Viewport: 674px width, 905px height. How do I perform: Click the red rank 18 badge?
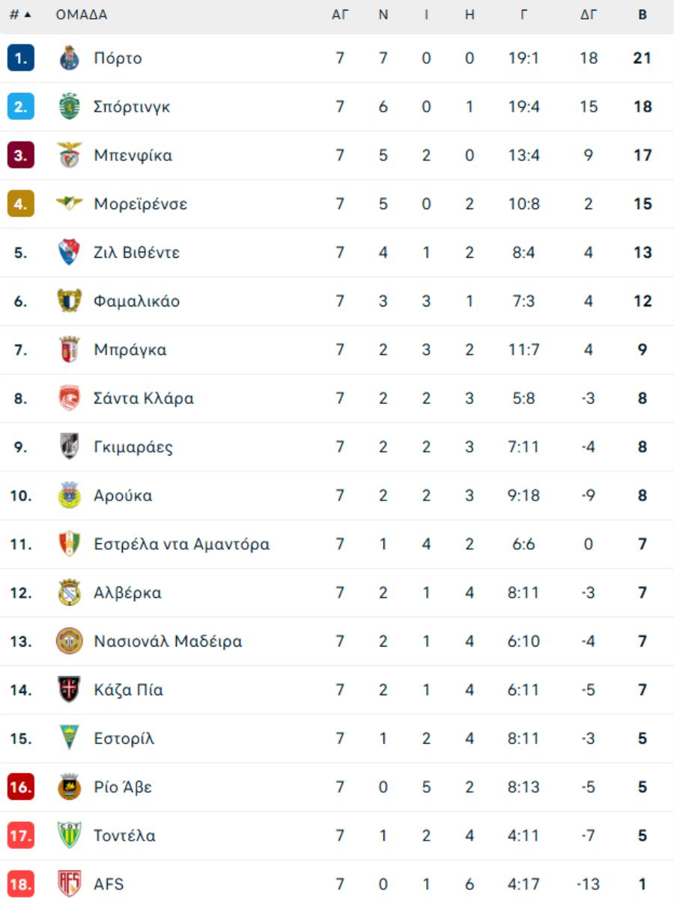pos(21,884)
